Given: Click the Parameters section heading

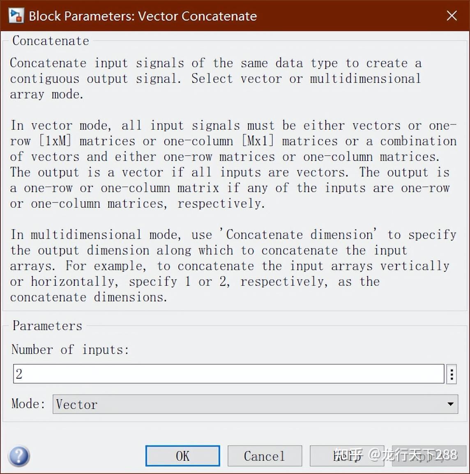Looking at the screenshot, I should coord(47,326).
